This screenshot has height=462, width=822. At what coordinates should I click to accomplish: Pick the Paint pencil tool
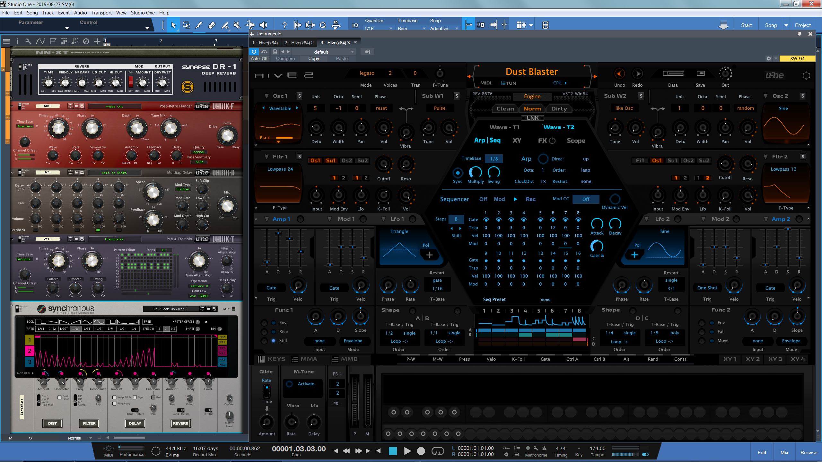tap(199, 25)
